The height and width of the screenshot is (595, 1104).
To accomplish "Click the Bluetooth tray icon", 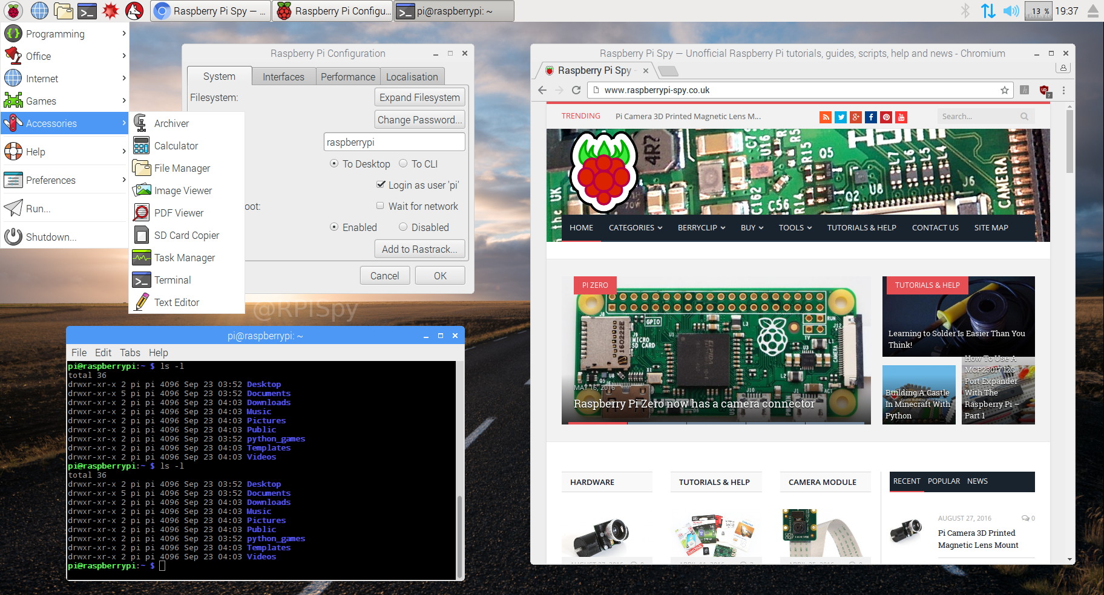I will 965,11.
